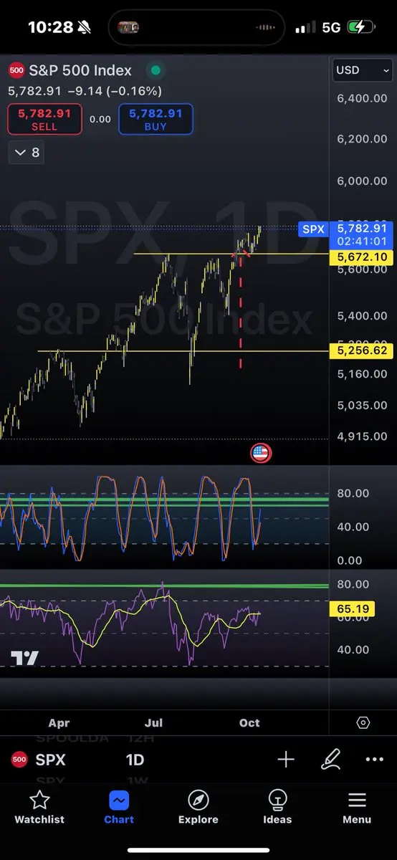Open the three-dot more options

click(374, 760)
